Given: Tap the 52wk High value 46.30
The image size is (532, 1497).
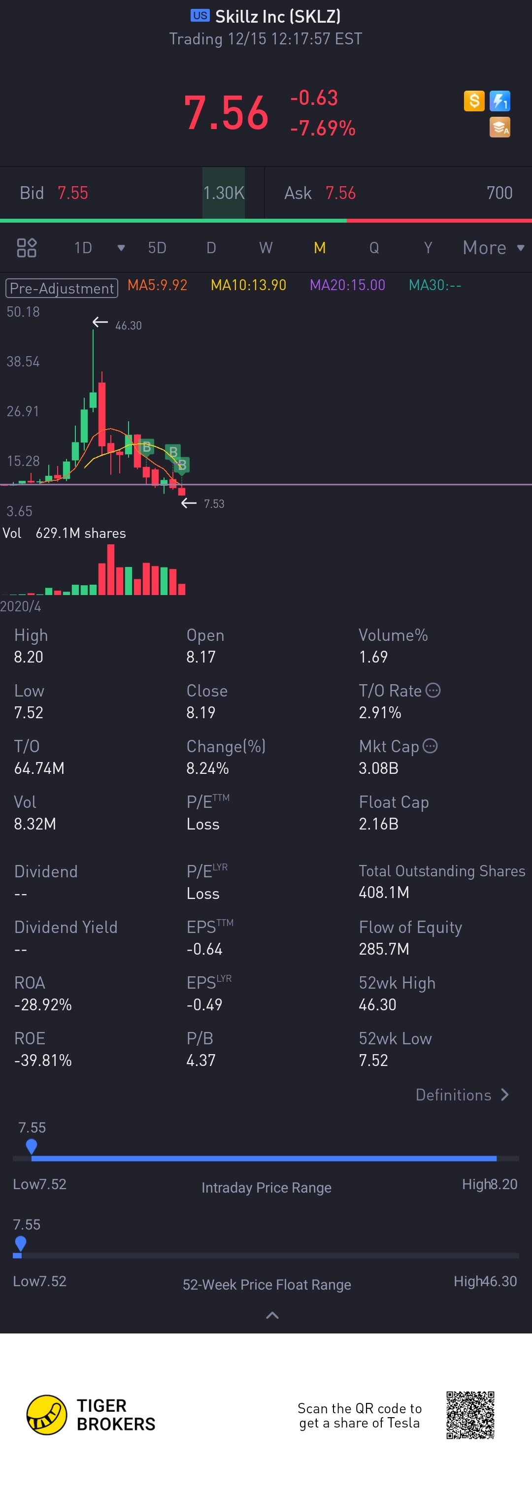Looking at the screenshot, I should (x=377, y=1005).
